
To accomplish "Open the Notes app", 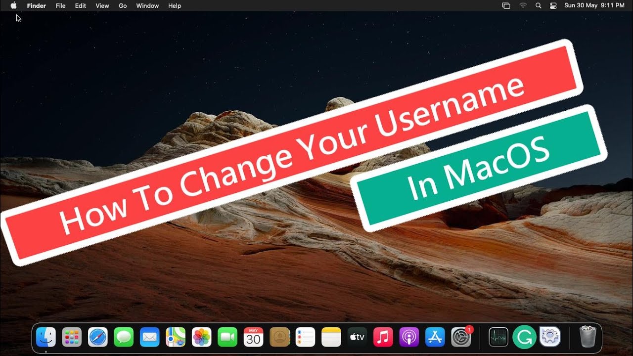I will tap(331, 337).
